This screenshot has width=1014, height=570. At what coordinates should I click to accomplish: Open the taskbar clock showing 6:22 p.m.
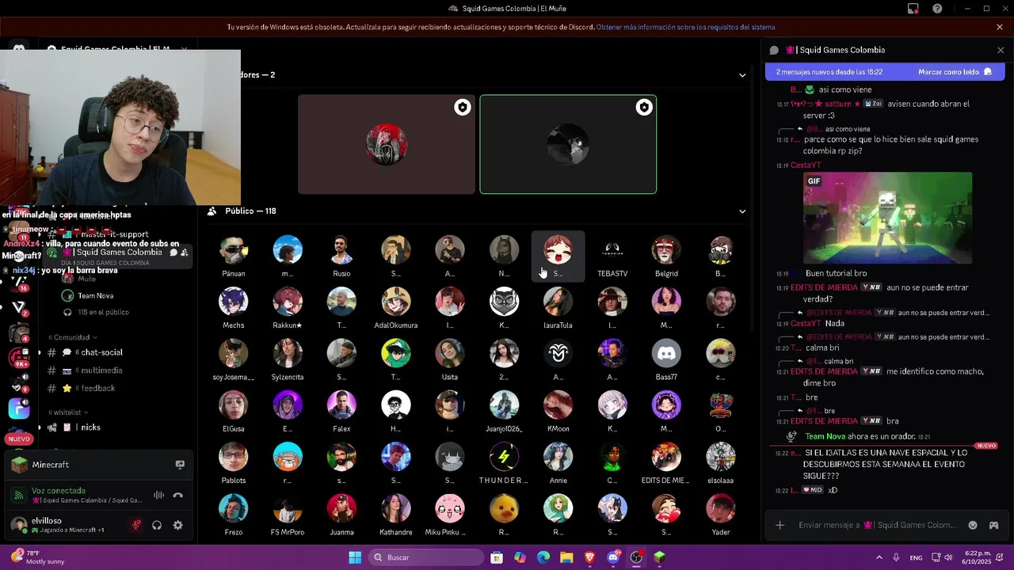[978, 557]
